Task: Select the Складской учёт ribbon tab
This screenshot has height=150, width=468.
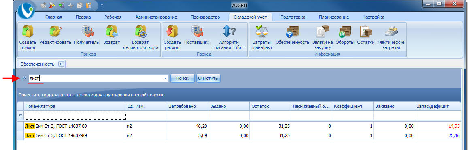Action: (251, 17)
